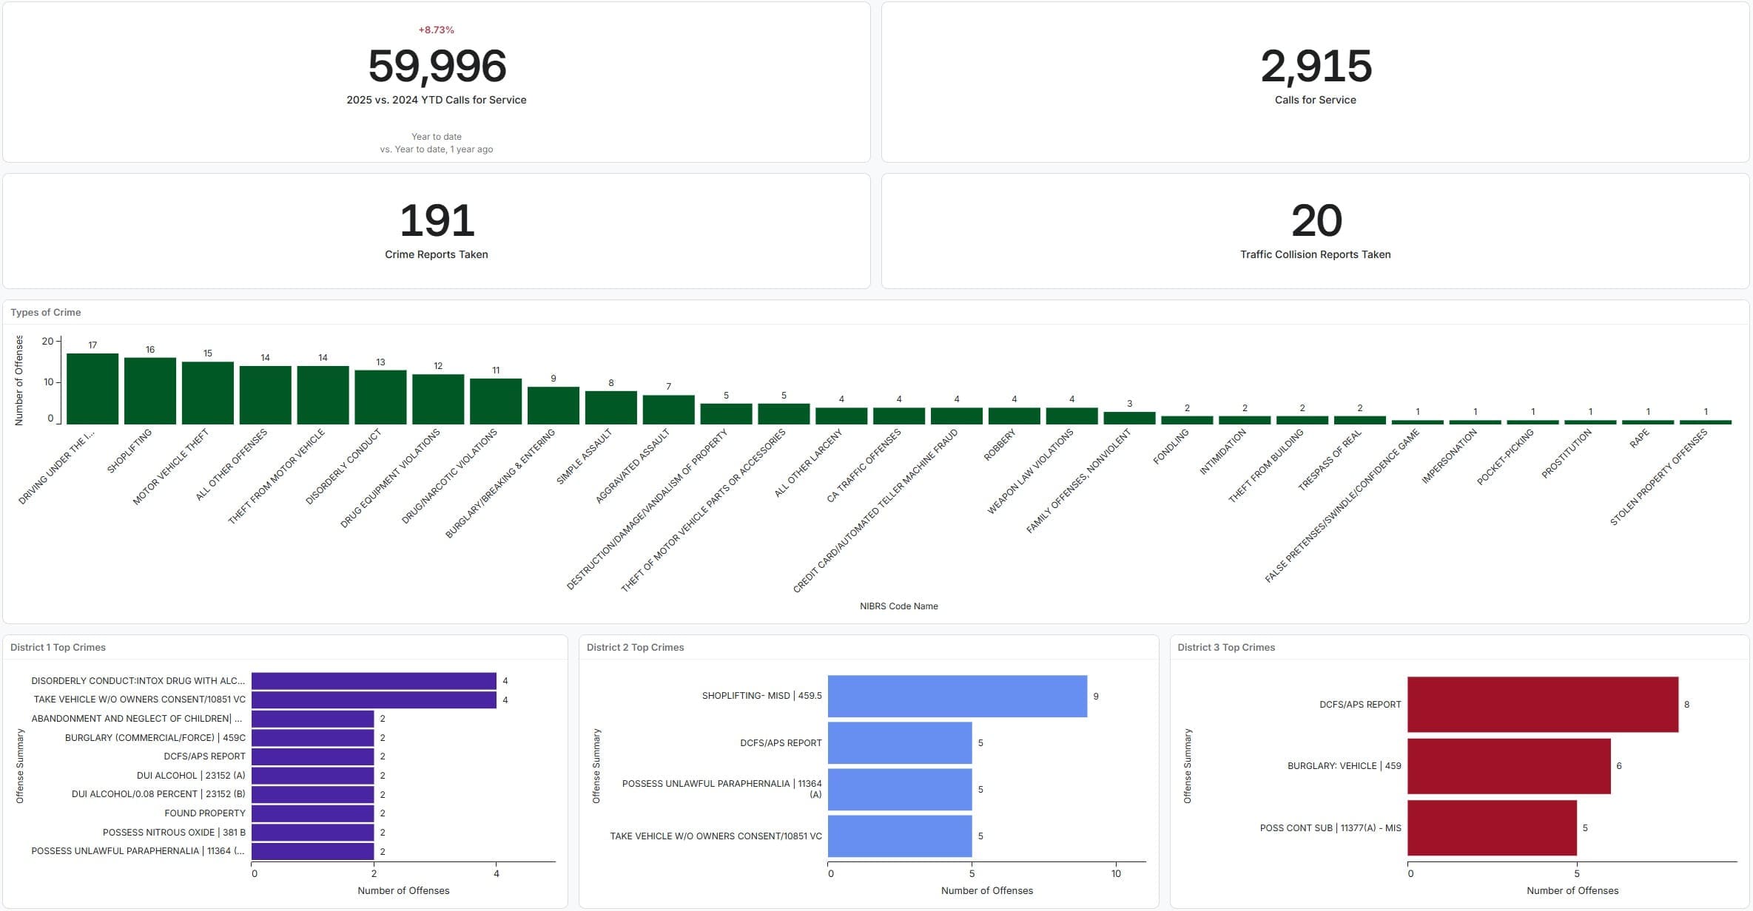Click the Shoplifting green bar
Viewport: 1753px width, 911px height.
150,391
